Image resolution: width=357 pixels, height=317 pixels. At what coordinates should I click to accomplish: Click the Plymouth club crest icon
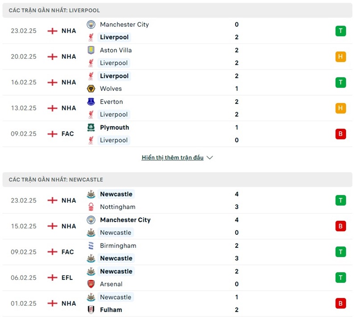coord(91,127)
